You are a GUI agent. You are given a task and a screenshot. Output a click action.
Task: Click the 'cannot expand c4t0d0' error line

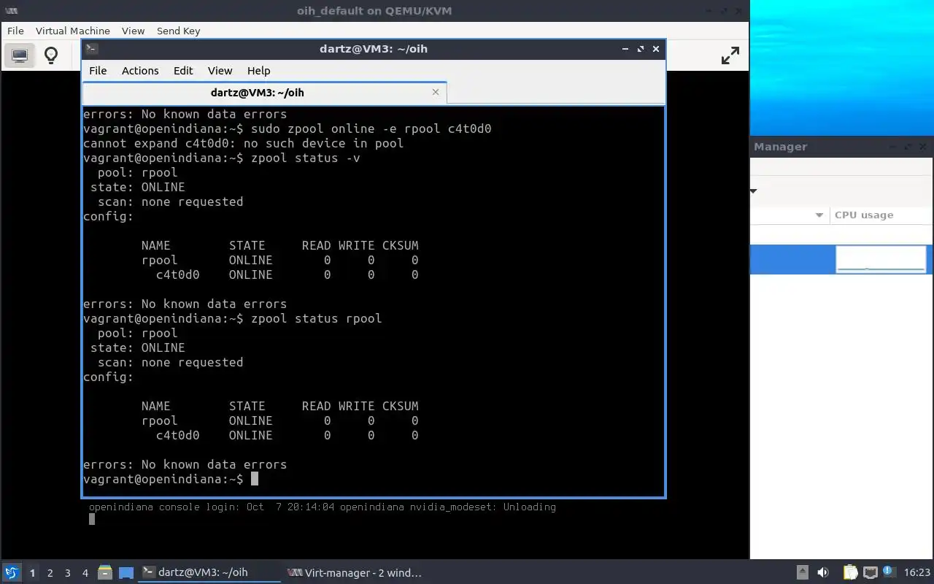coord(244,143)
